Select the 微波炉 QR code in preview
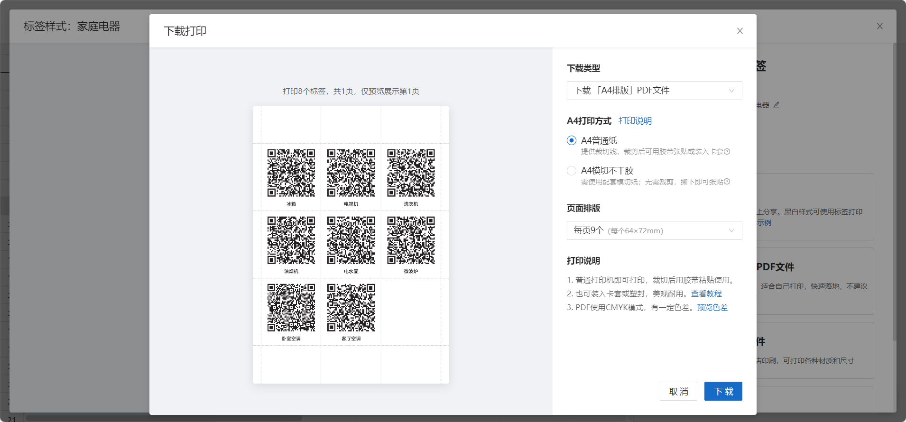906x422 pixels. [x=411, y=240]
